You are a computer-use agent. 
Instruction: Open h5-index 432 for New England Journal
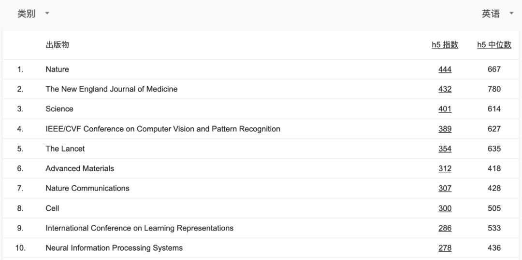pos(445,89)
